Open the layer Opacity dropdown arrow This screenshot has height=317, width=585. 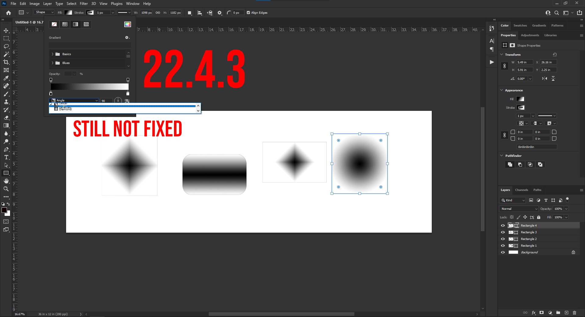566,209
